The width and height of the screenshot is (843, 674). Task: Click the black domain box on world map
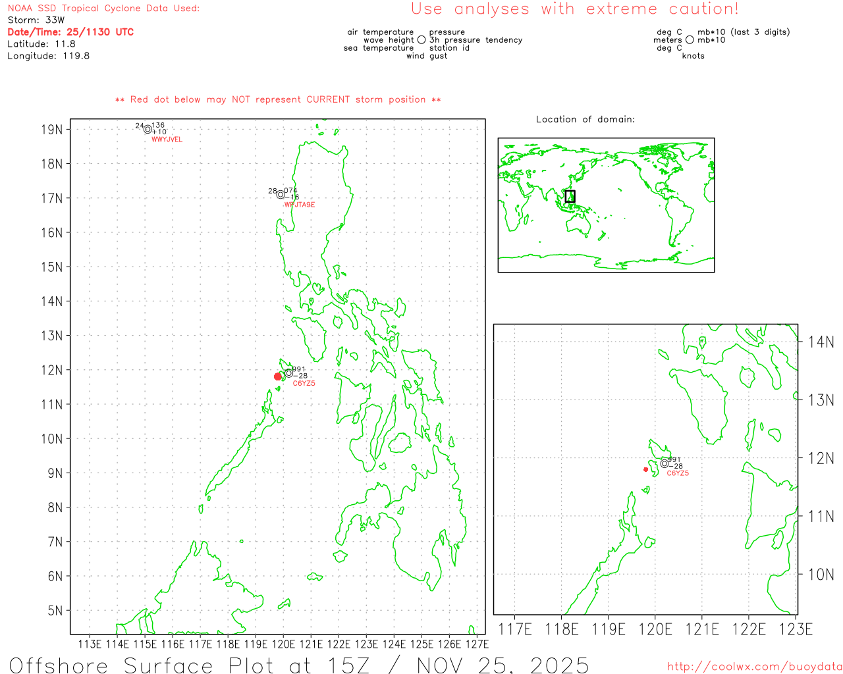pyautogui.click(x=570, y=196)
